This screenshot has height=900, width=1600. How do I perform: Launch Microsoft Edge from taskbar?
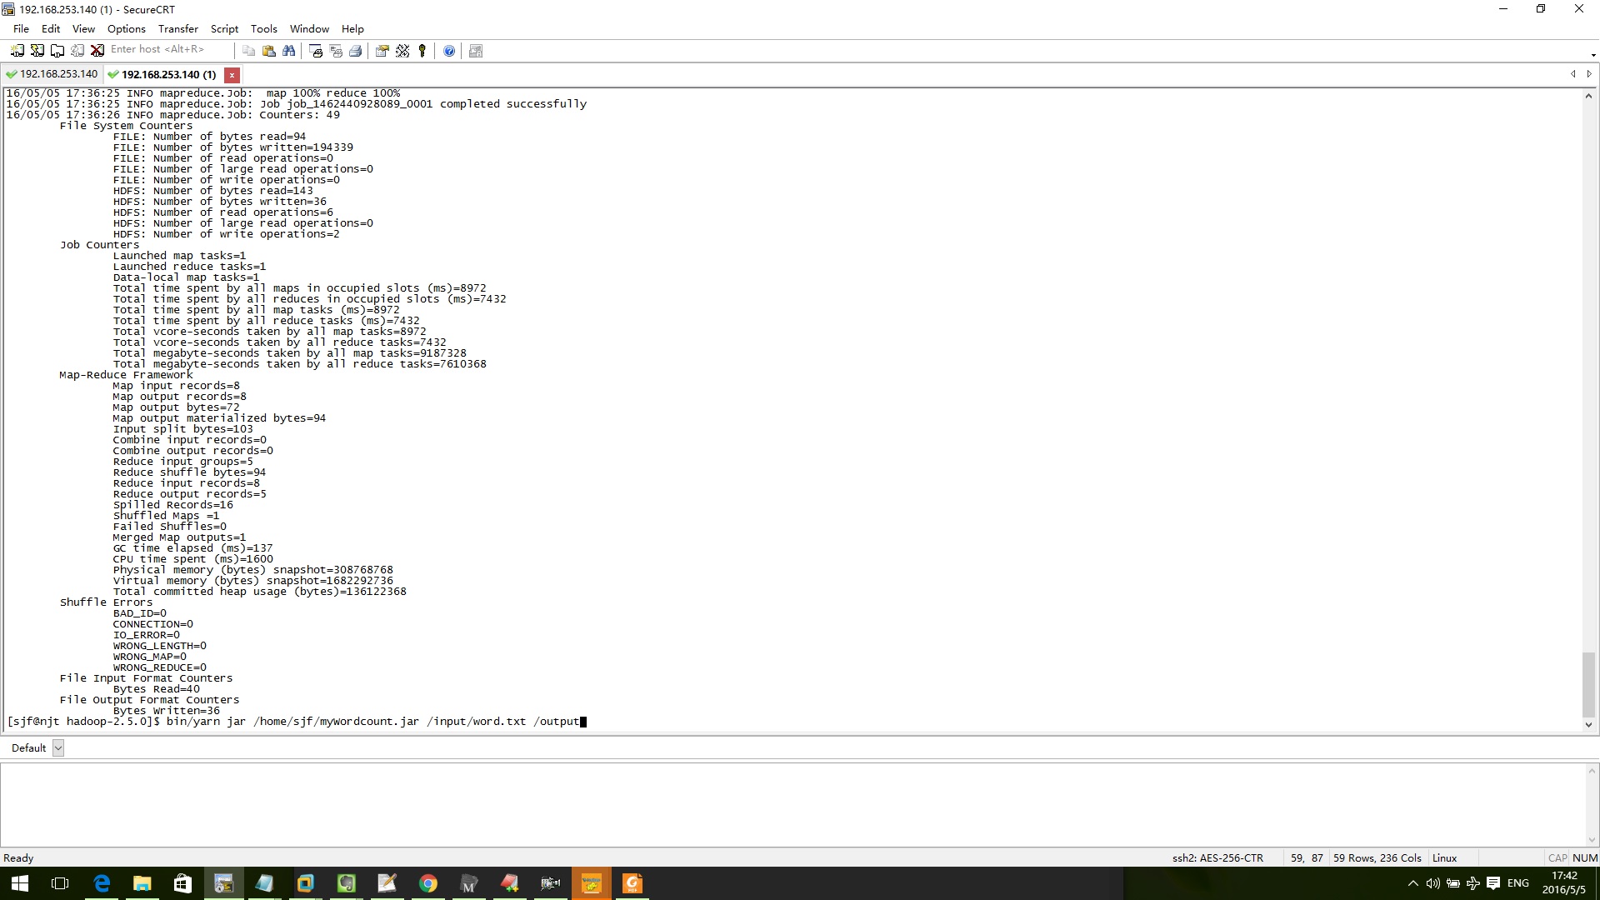[x=102, y=883]
